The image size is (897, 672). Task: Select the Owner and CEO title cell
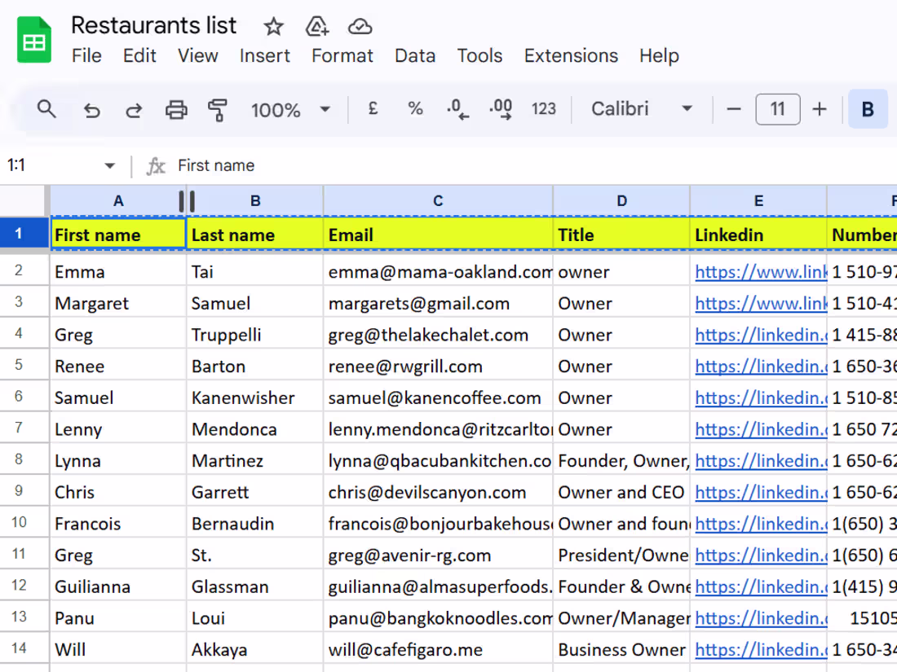tap(622, 492)
